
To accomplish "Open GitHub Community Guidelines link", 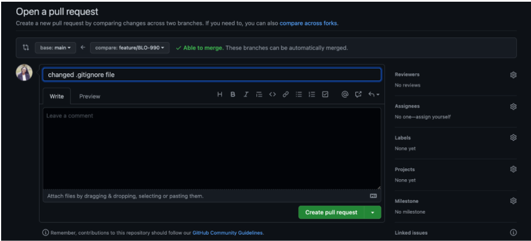I will pos(228,233).
